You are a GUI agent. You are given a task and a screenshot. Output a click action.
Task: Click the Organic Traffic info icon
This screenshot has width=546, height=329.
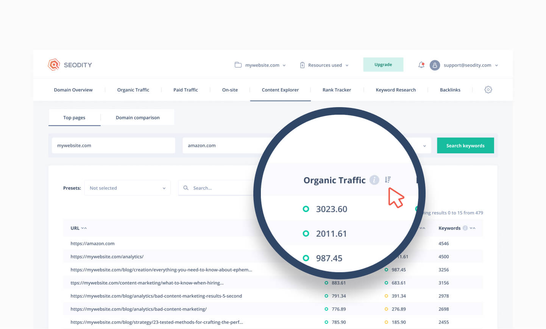tap(374, 180)
